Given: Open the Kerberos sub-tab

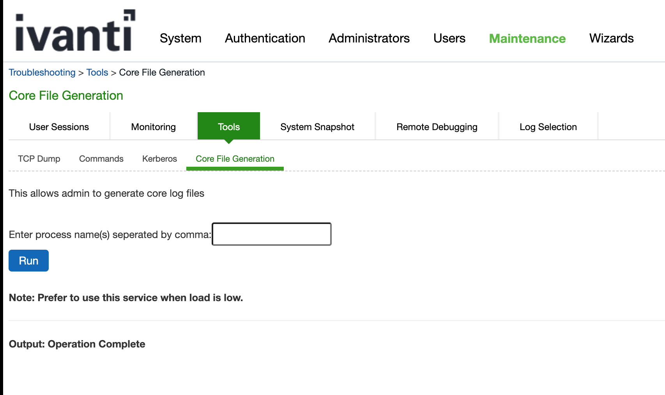Looking at the screenshot, I should 159,159.
